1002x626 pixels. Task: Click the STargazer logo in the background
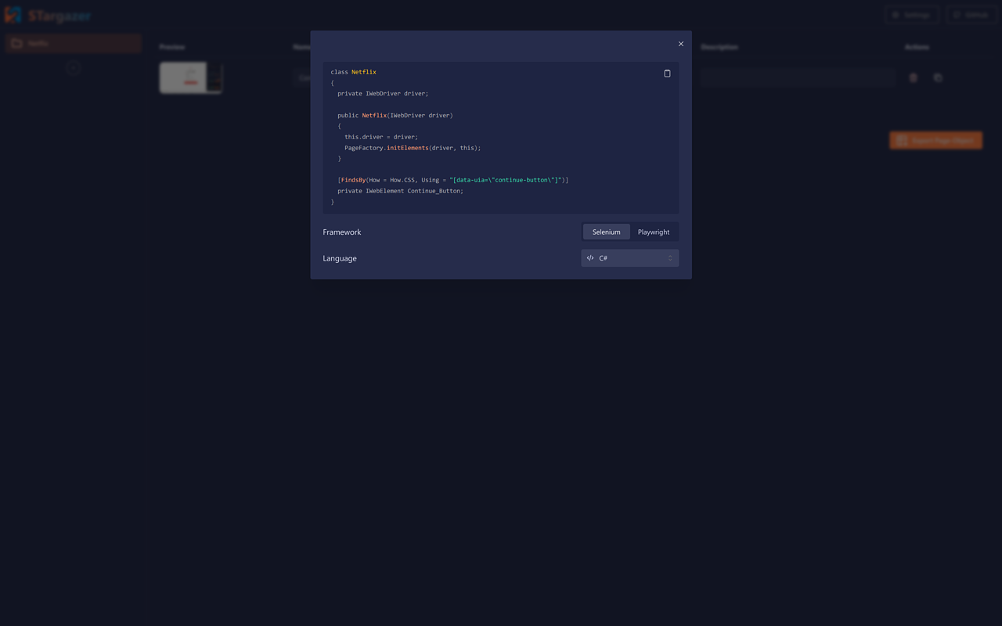pos(48,15)
